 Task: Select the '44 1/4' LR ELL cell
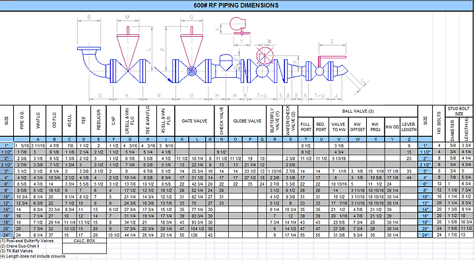coord(130,235)
